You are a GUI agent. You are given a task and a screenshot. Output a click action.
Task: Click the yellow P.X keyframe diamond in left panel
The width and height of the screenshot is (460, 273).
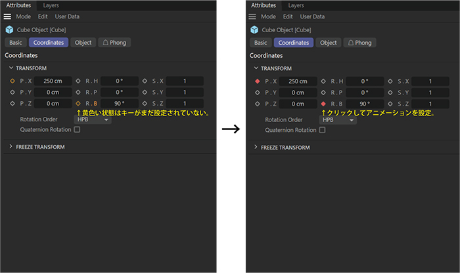12,81
